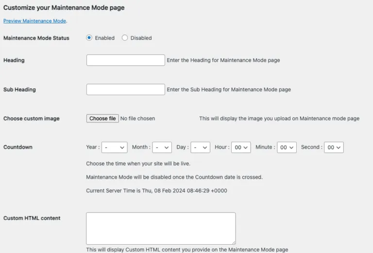Click 'This will display Custom HTML content' hint
373x253 pixels.
187,250
